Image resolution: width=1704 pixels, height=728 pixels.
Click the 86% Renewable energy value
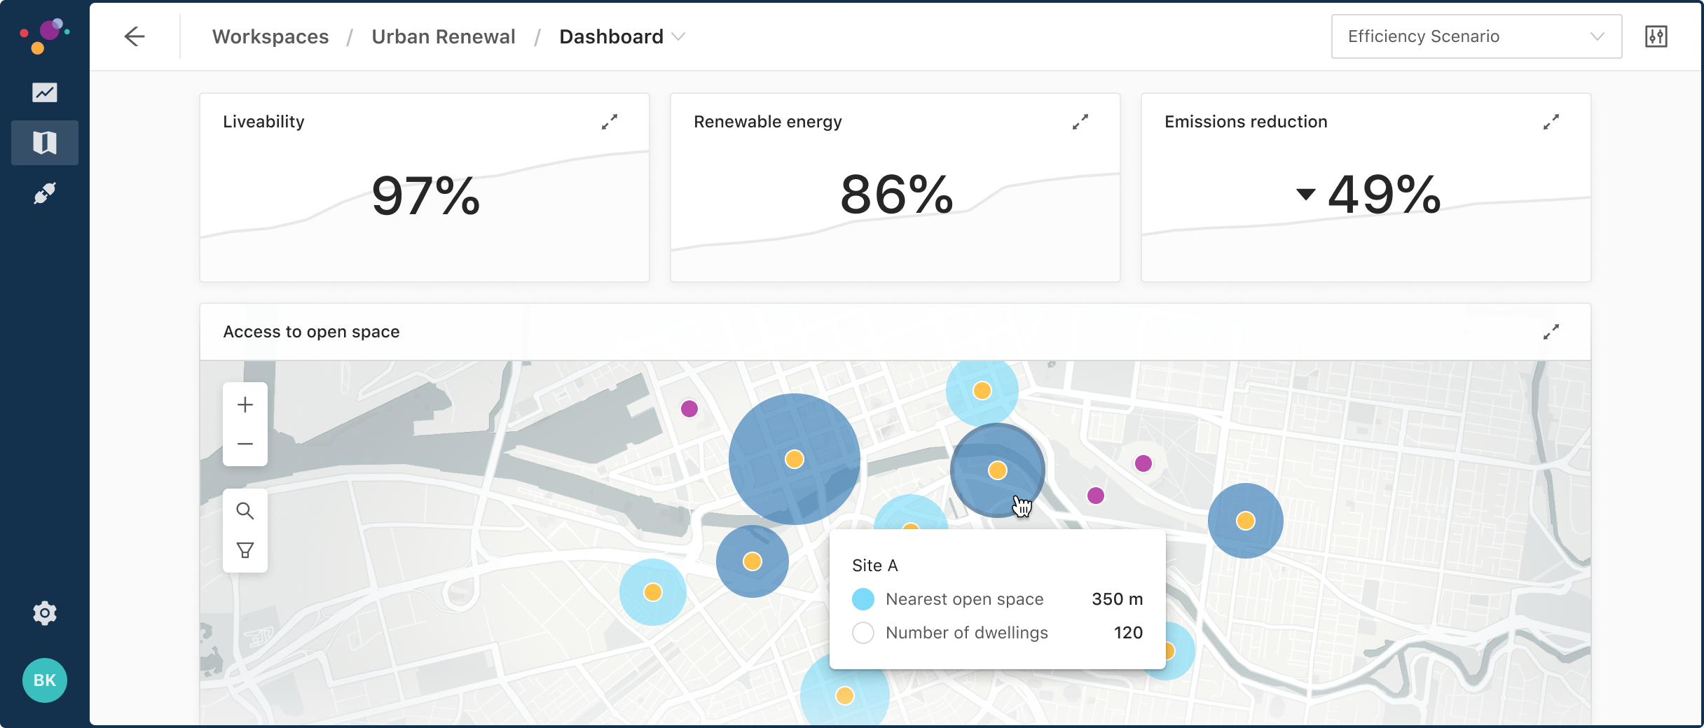click(x=897, y=194)
